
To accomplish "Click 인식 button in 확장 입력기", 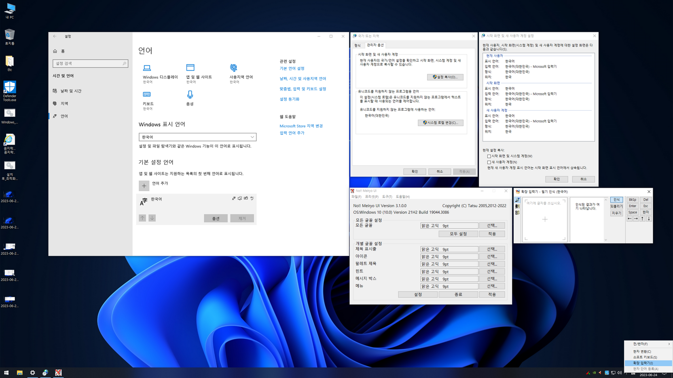I will tap(616, 200).
